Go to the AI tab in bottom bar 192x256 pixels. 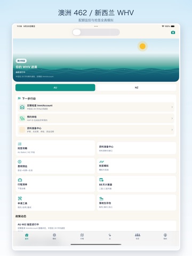click(x=110, y=236)
